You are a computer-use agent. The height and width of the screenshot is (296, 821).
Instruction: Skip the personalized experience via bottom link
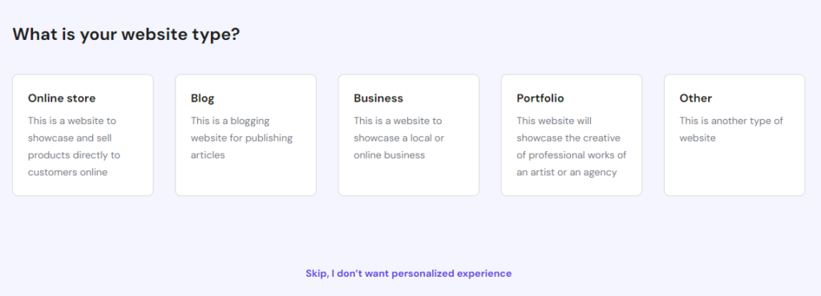point(408,273)
